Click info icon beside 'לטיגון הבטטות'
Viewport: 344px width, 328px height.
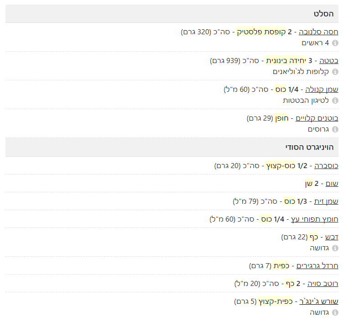[x=335, y=101]
